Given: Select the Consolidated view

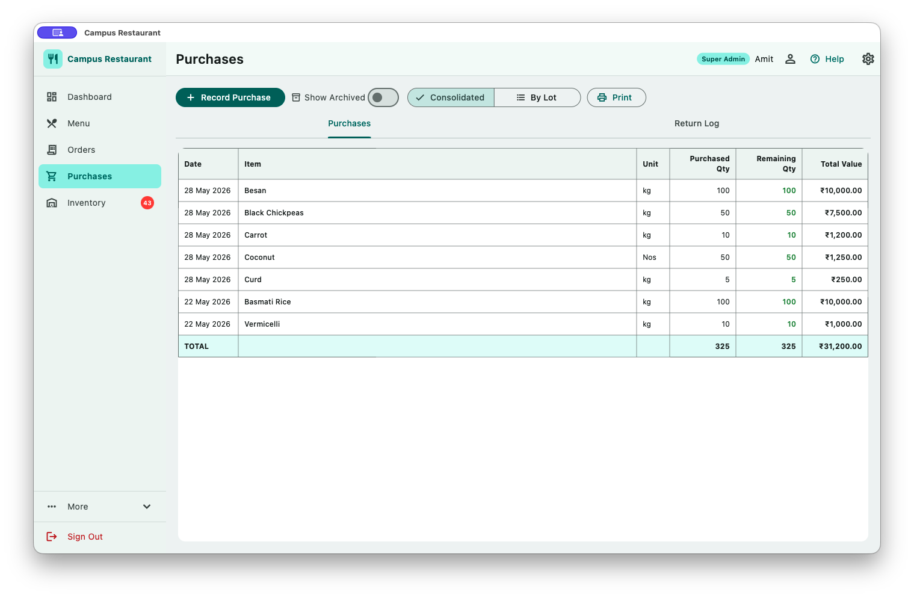Looking at the screenshot, I should pos(451,97).
